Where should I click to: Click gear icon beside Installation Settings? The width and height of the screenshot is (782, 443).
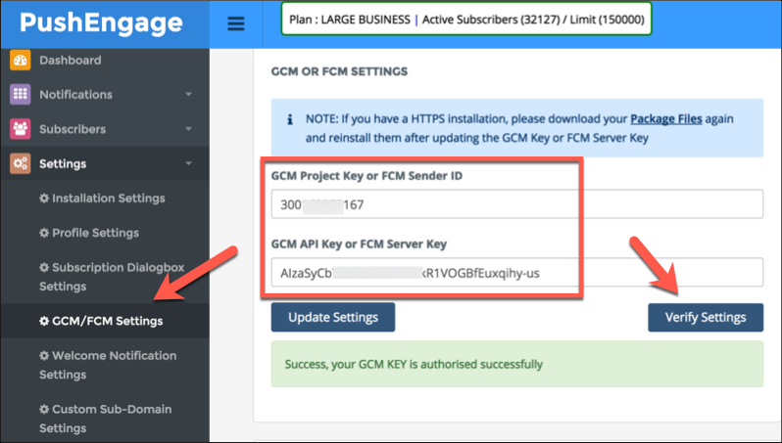tap(44, 199)
